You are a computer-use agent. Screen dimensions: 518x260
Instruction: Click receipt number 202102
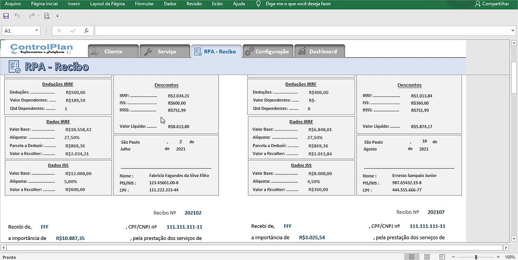pyautogui.click(x=193, y=213)
